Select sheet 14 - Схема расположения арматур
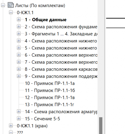 [x=61, y=112]
